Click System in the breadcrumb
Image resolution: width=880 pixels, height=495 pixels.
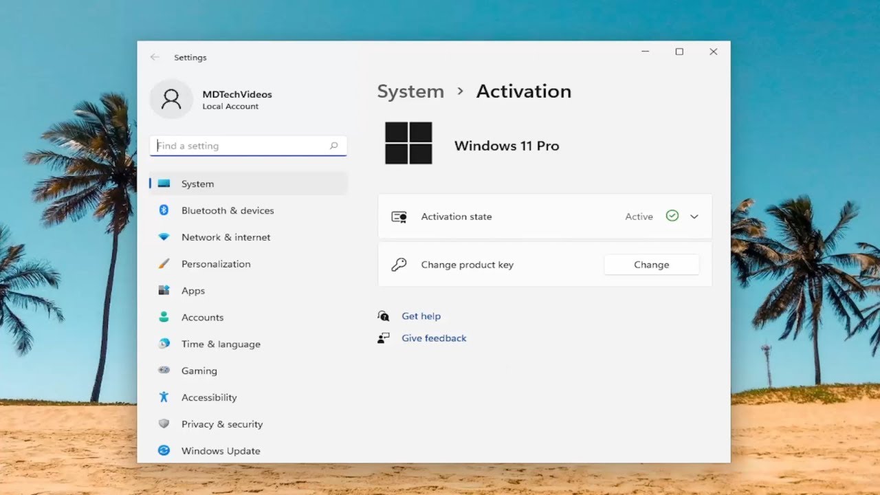tap(410, 91)
